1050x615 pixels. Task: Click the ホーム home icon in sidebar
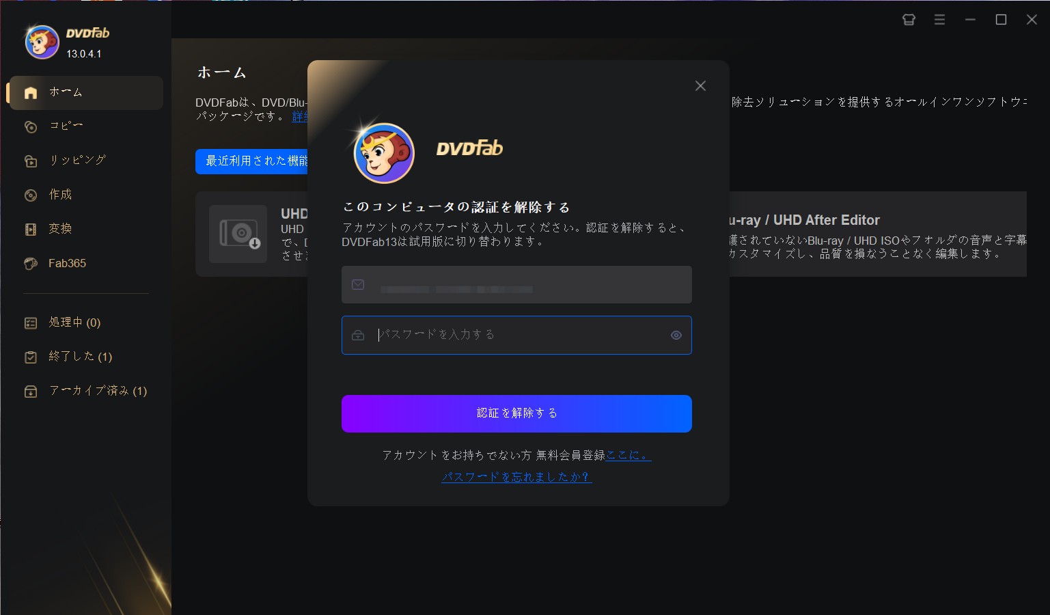click(31, 93)
